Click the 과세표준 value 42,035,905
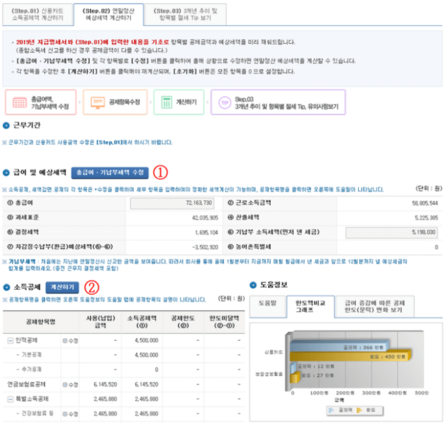Viewport: 444px width, 423px height. [205, 218]
